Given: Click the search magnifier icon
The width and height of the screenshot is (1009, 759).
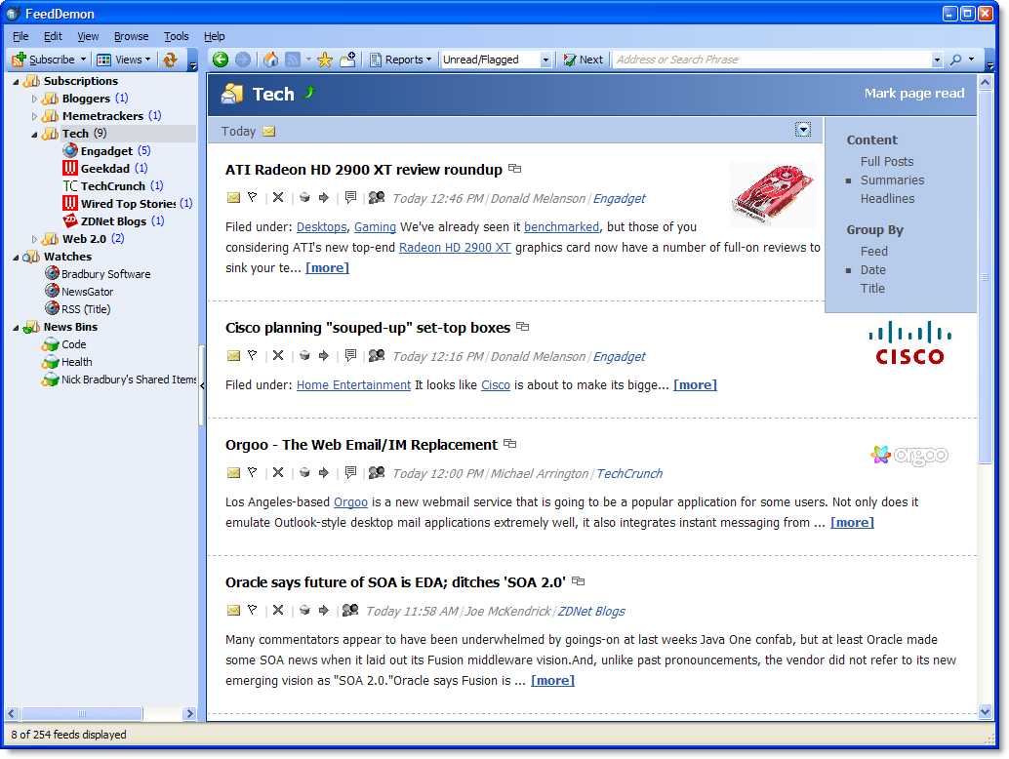Looking at the screenshot, I should click(956, 60).
